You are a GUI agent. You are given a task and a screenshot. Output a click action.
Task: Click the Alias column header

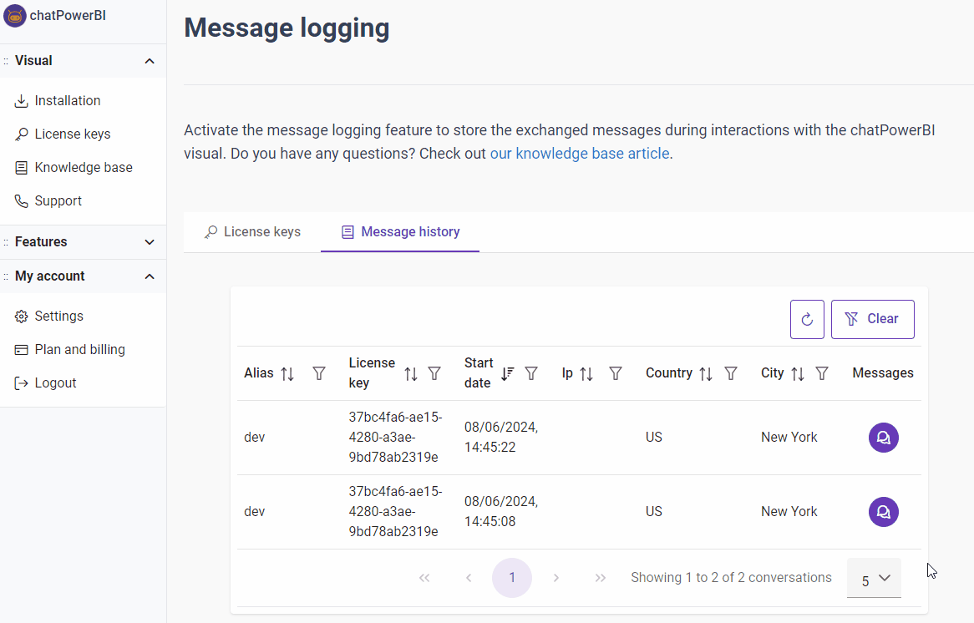(x=258, y=373)
